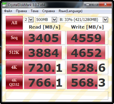The height and width of the screenshot is (104, 114).
Task: Minimize the CrystalDiskMark window
Action: point(88,4)
